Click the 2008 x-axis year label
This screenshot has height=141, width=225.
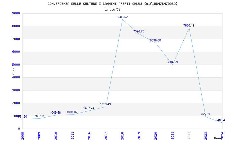coord(23,136)
